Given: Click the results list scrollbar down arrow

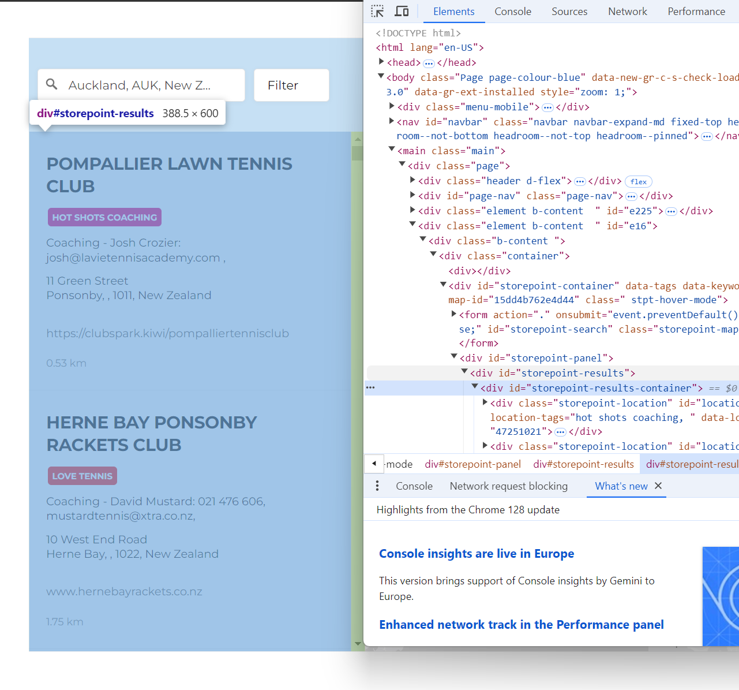Looking at the screenshot, I should [x=358, y=643].
